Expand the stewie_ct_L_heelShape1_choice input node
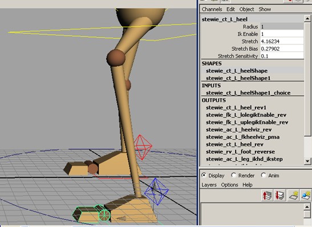Image resolution: width=312 pixels, height=227 pixels. [248, 93]
